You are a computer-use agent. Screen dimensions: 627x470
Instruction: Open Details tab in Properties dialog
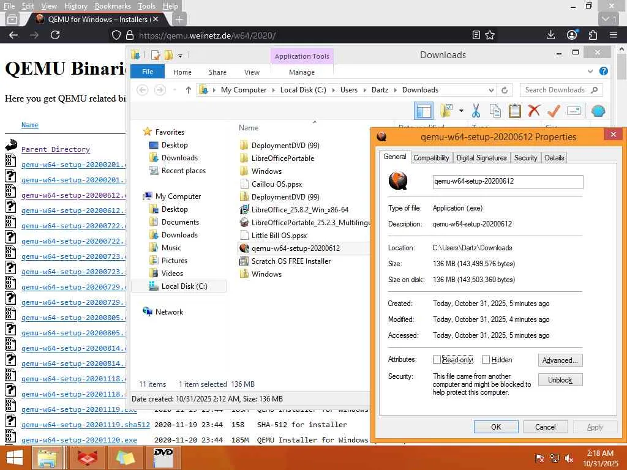click(554, 158)
